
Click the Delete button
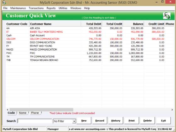click(x=148, y=121)
